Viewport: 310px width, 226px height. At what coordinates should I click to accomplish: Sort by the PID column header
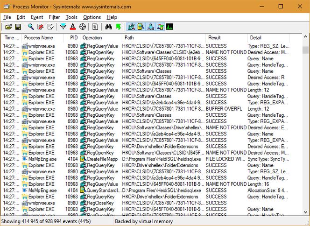coord(72,37)
